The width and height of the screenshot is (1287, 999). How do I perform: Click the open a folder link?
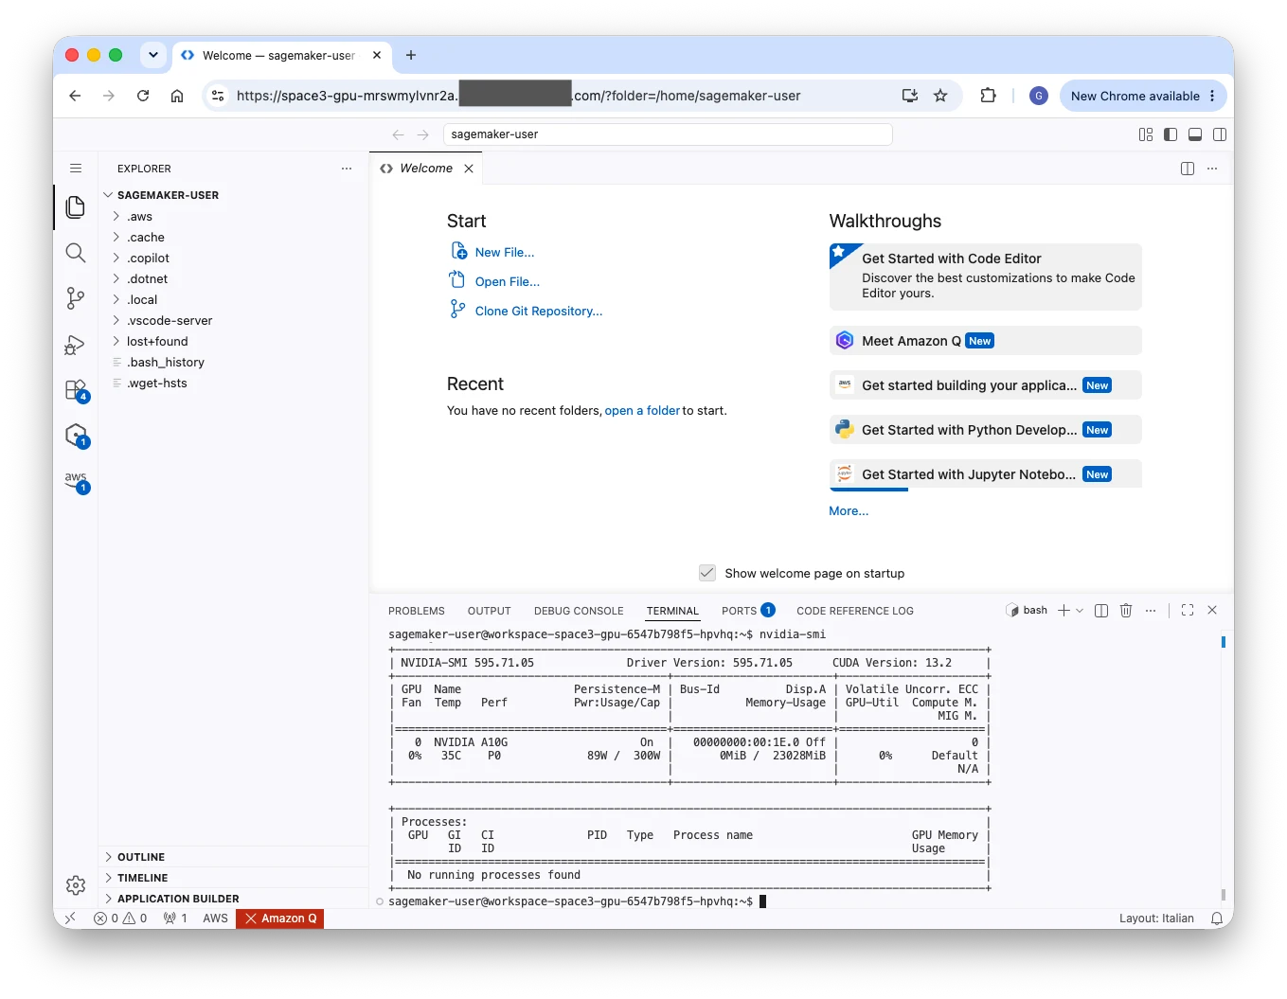coord(642,411)
